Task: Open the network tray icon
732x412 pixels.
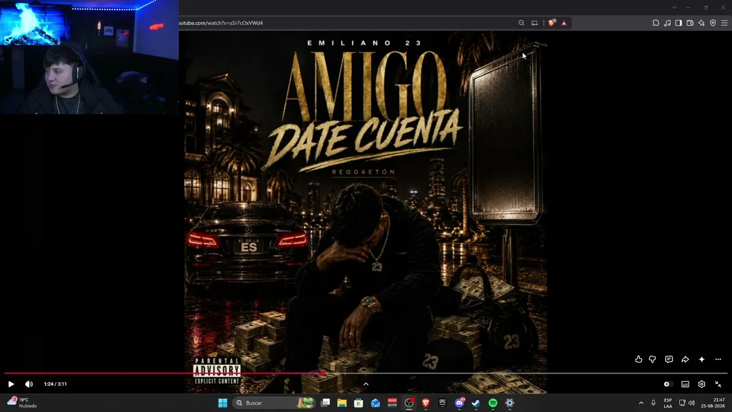Action: click(x=682, y=403)
